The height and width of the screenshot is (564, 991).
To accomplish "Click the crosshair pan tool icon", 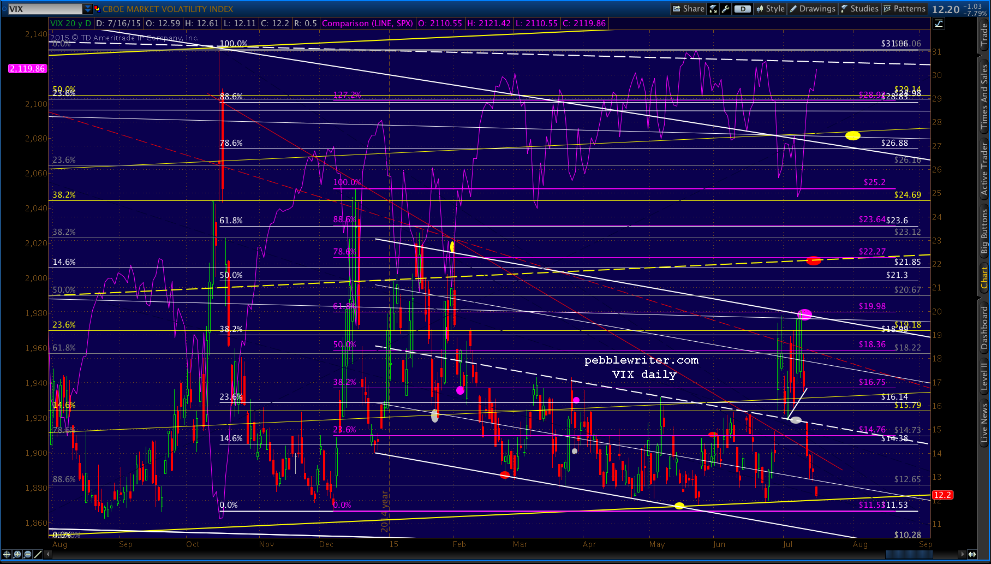I will pyautogui.click(x=7, y=554).
